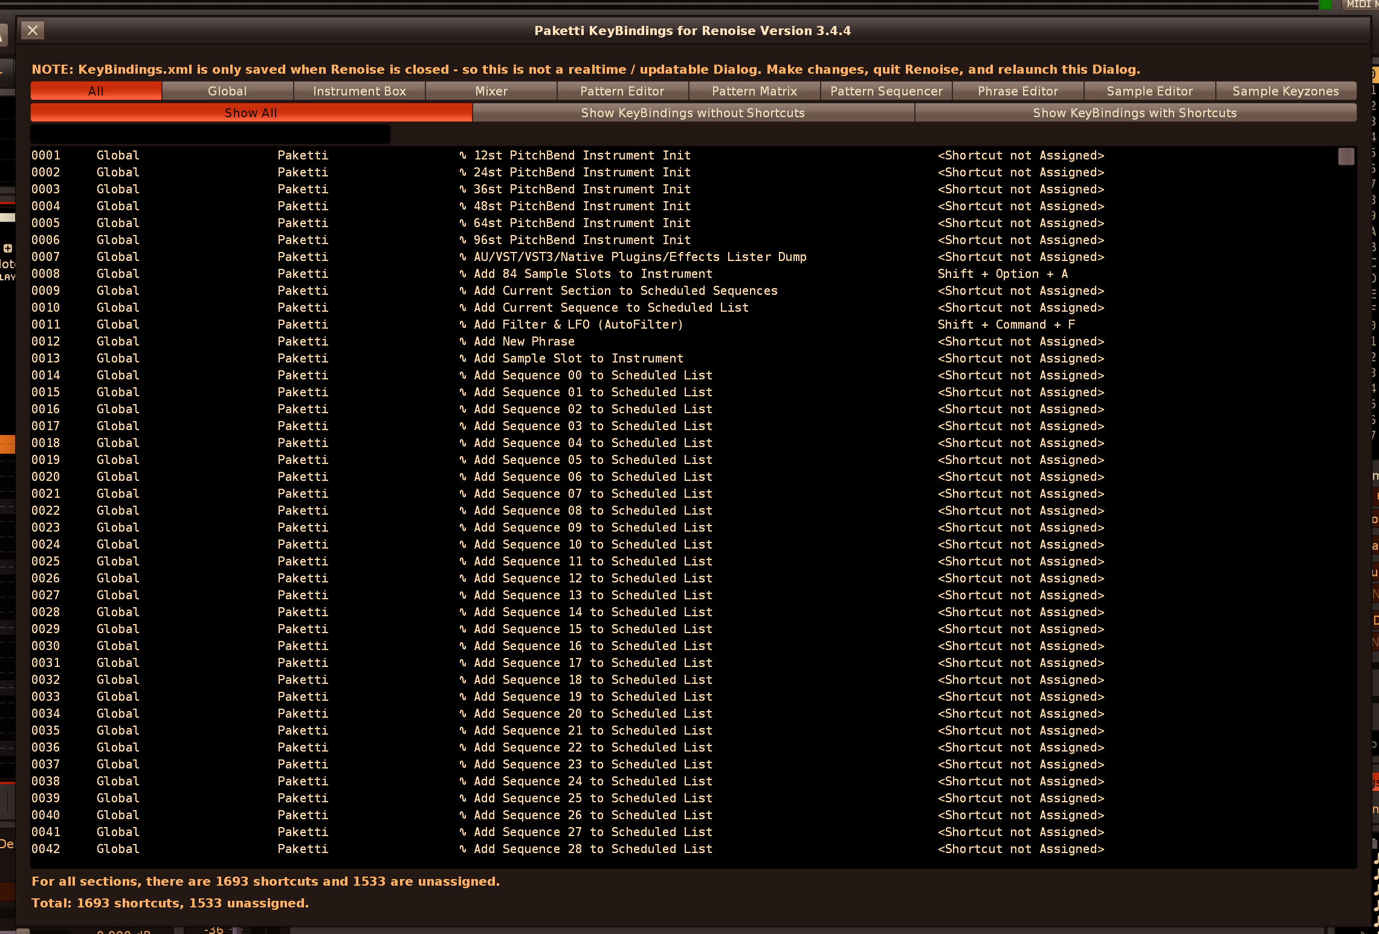Switch to Pattern Editor tab

[x=622, y=91]
